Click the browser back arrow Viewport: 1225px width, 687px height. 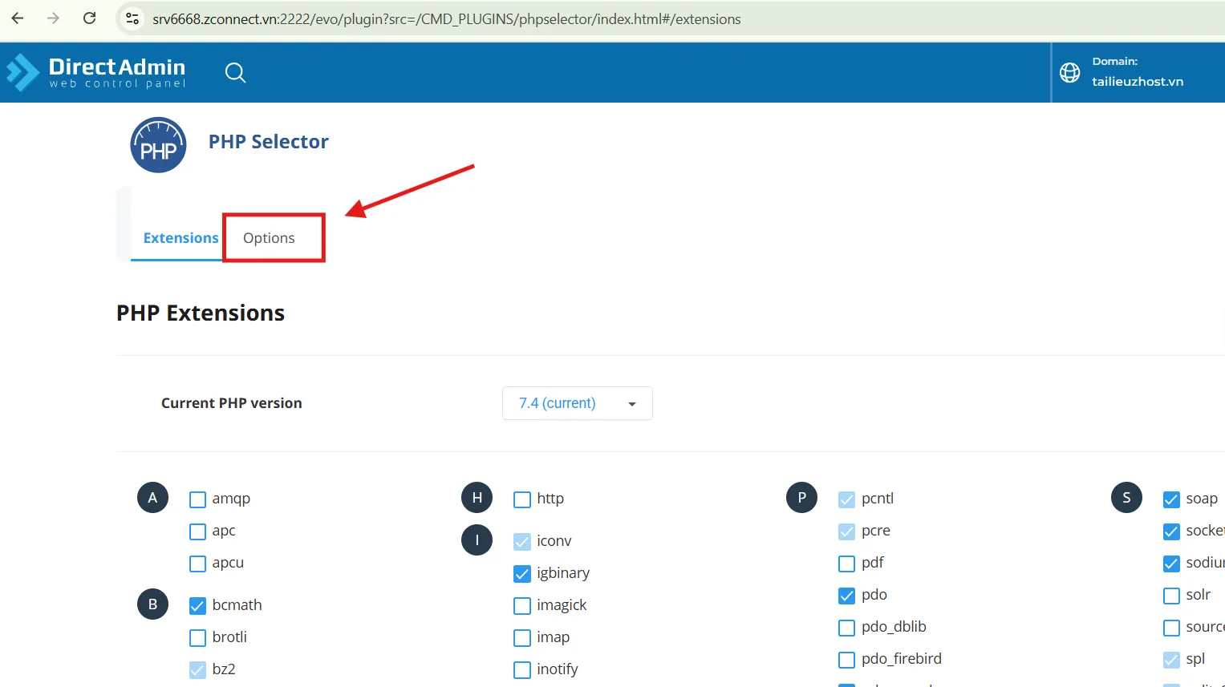(x=18, y=18)
